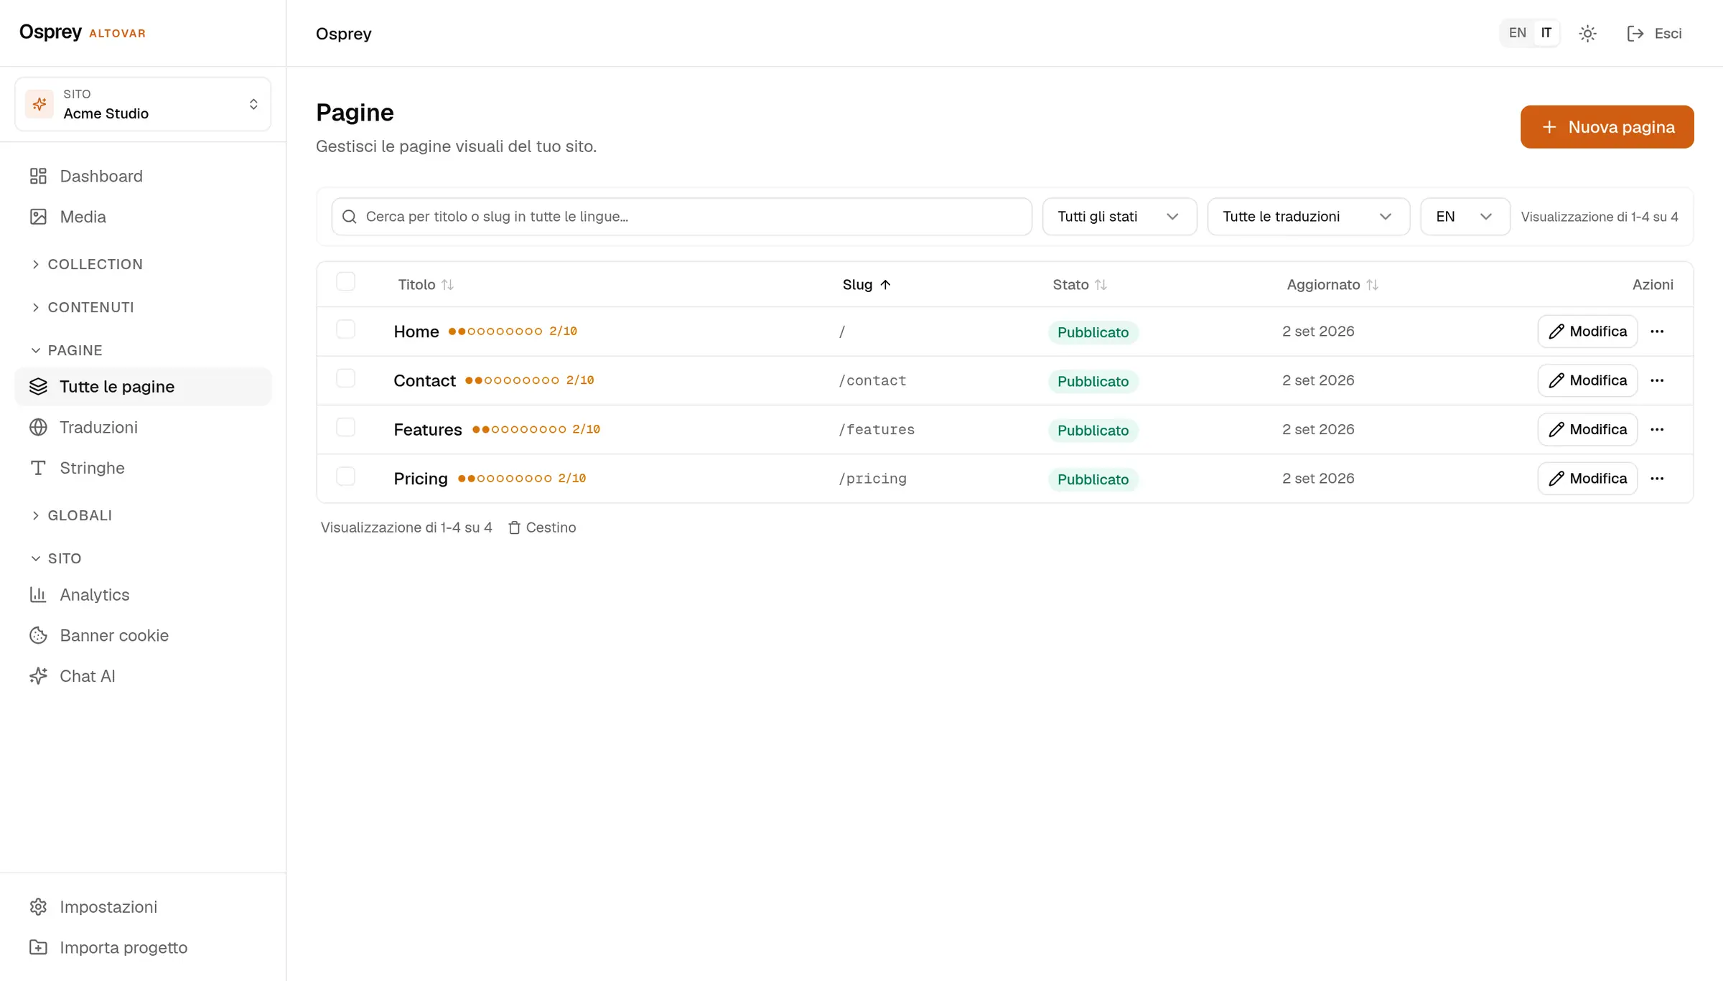Viewport: 1723px width, 981px height.
Task: Open the more options menu for Features row
Action: coord(1657,429)
